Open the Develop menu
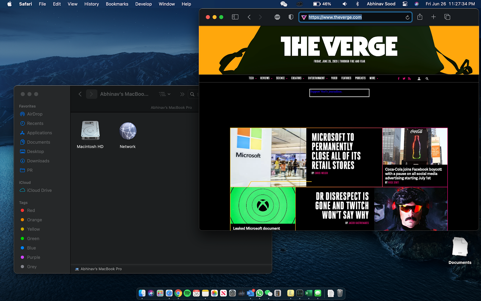The image size is (481, 301). [143, 4]
